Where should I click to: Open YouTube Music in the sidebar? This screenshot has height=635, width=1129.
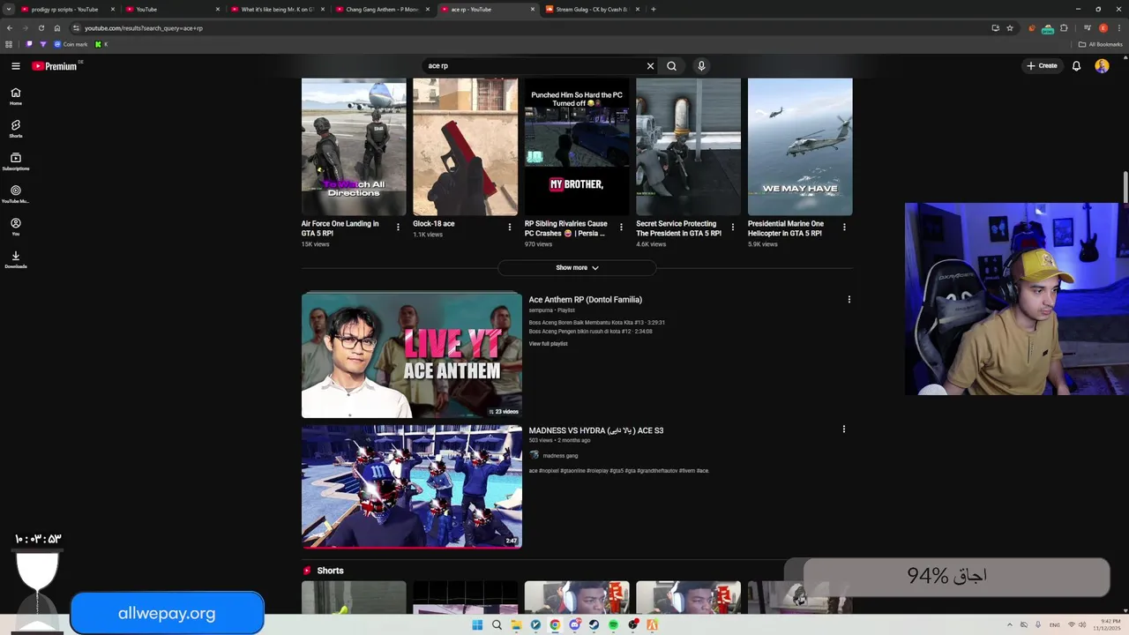pos(15,194)
